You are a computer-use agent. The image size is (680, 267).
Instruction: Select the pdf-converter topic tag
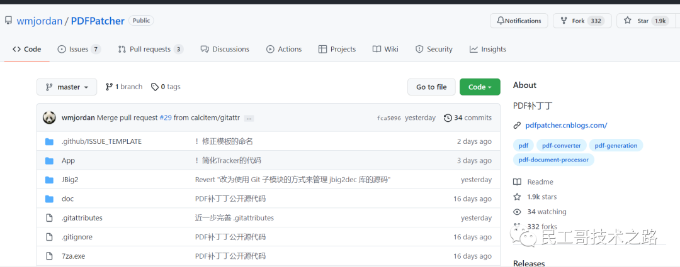click(561, 146)
